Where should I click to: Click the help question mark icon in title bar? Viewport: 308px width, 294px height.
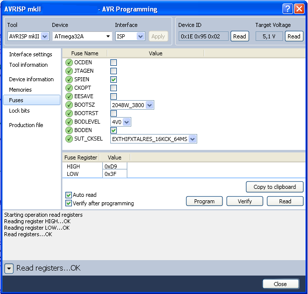[287, 9]
